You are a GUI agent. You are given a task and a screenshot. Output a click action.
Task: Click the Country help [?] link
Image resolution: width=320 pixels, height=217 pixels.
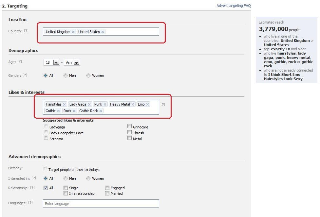click(x=26, y=31)
